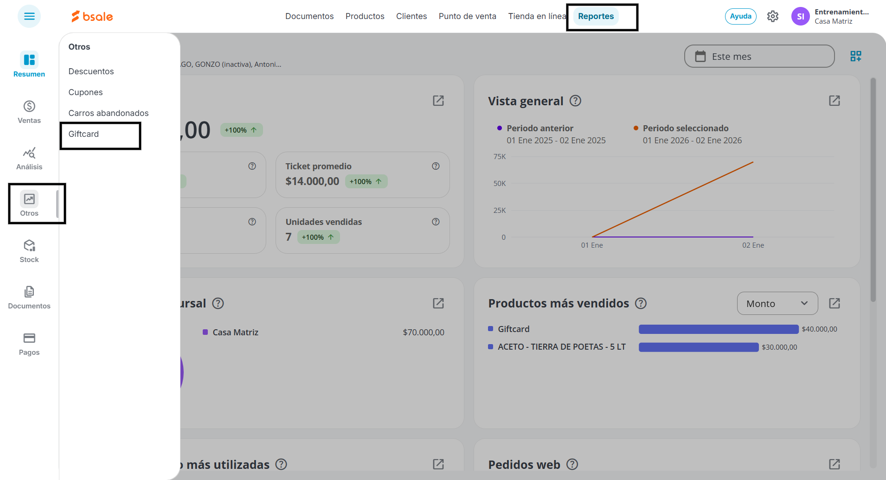Toggle the hamburger menu button
This screenshot has width=886, height=480.
coord(29,16)
